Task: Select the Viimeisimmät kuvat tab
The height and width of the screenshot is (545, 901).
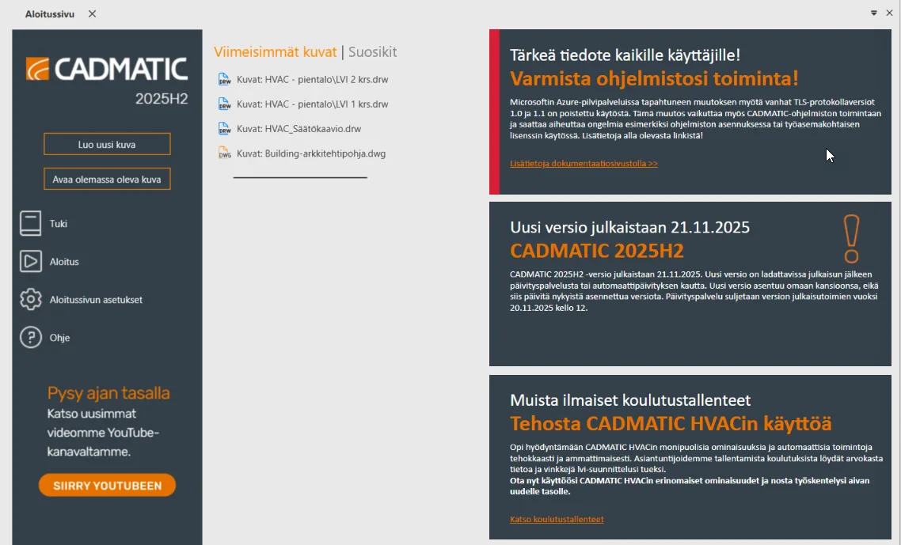Action: click(x=275, y=52)
